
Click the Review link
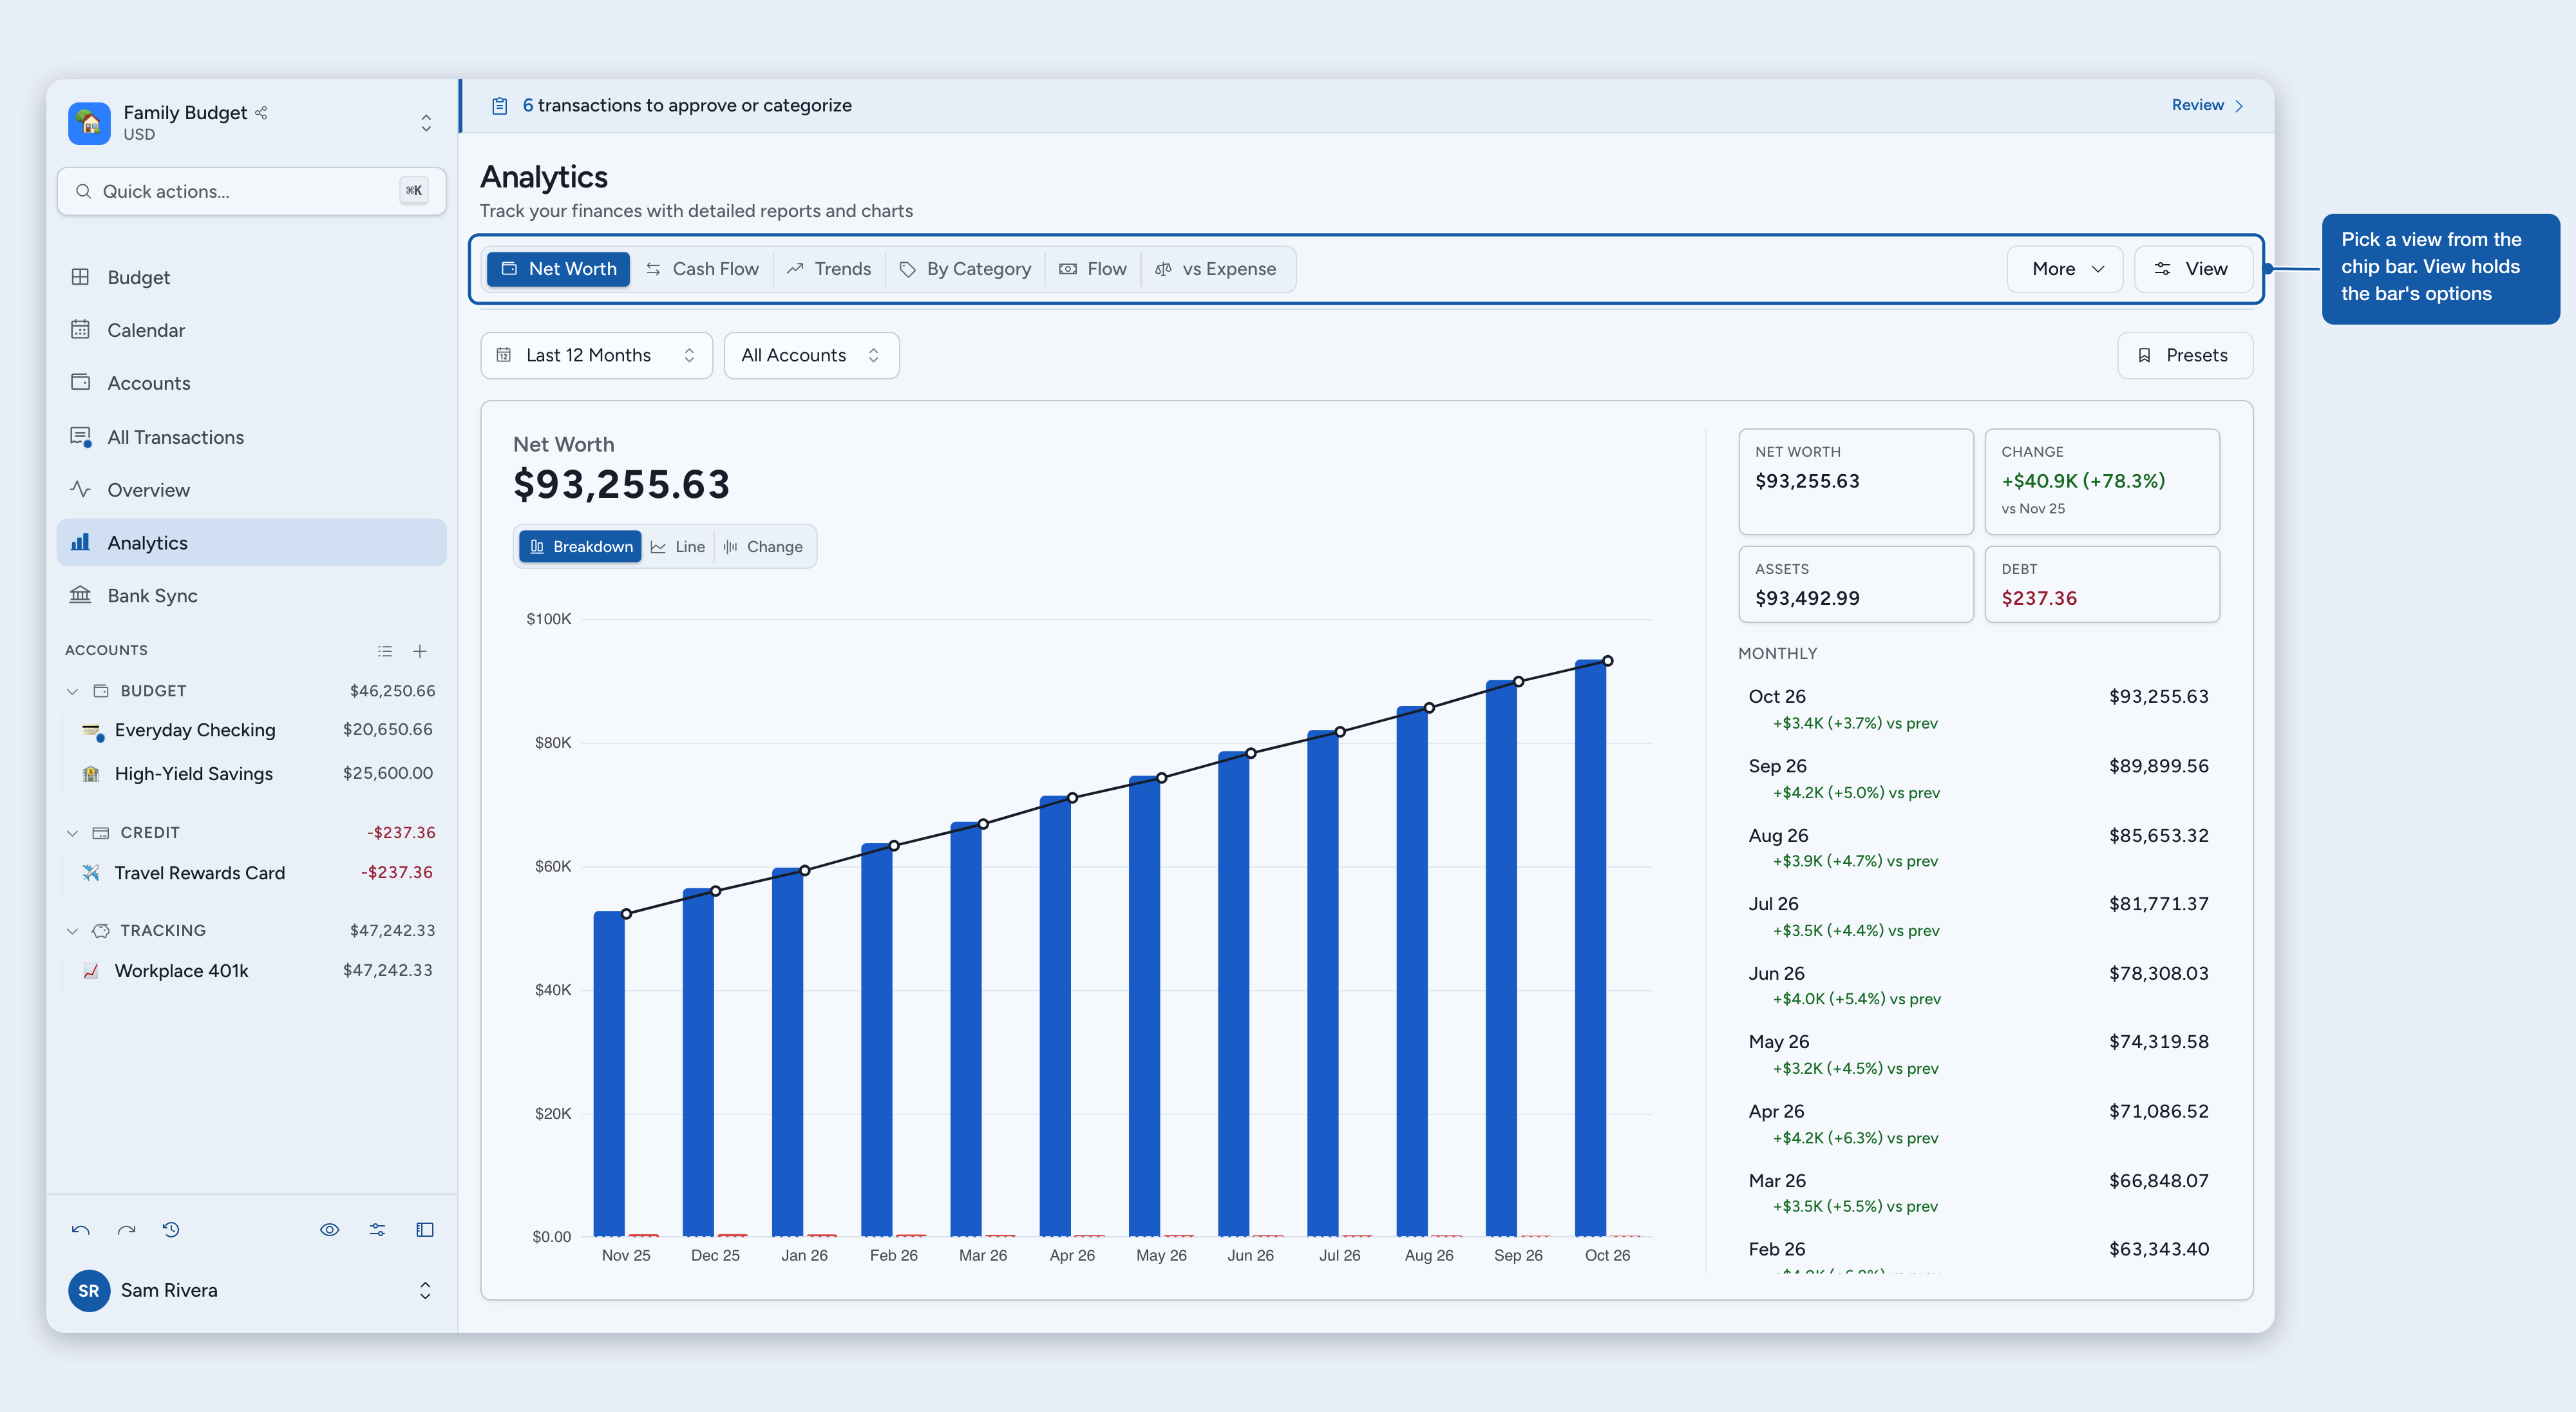tap(2208, 105)
